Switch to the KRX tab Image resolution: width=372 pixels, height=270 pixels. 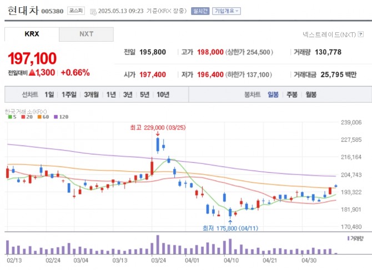point(32,34)
